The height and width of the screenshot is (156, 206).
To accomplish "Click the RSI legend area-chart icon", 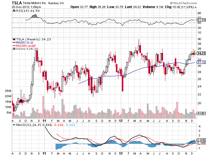I will tap(14, 11).
